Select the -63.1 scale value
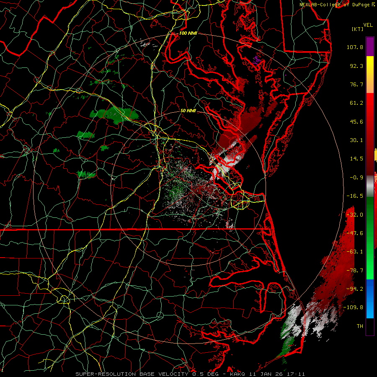This screenshot has height=377, width=377. [355, 252]
